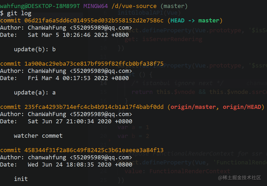Click the wahfung@DESKTOP-I8M899T prompt text
267x186 pixels.
(40, 6)
